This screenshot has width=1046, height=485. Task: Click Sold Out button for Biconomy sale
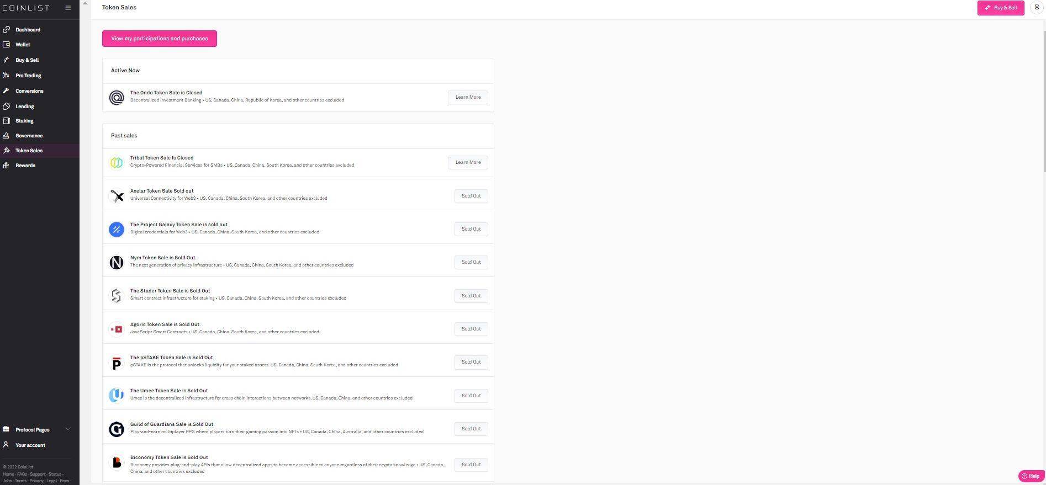point(471,465)
